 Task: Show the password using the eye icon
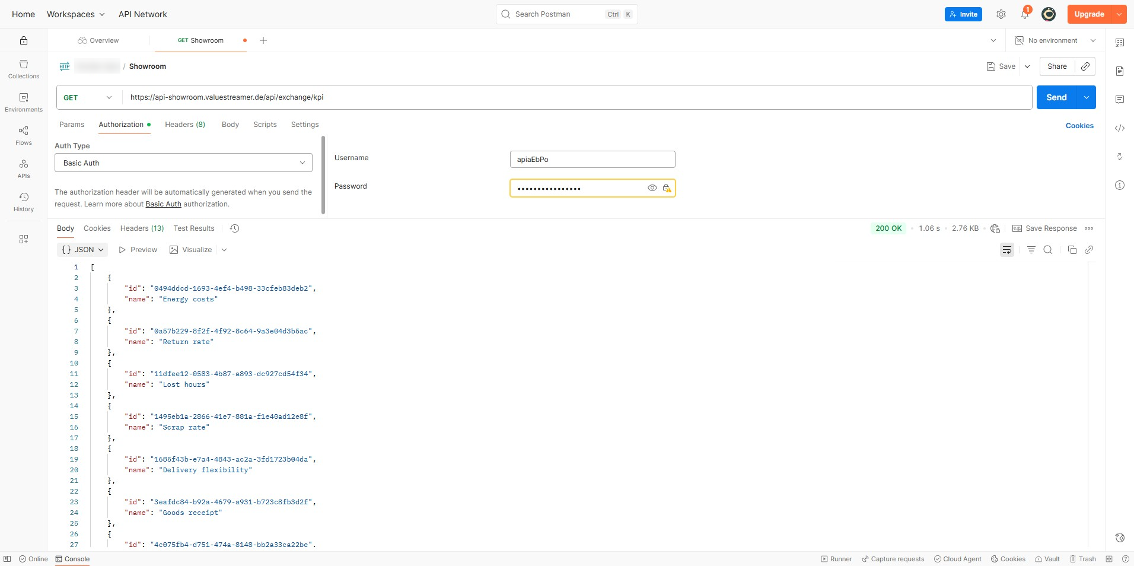coord(652,188)
